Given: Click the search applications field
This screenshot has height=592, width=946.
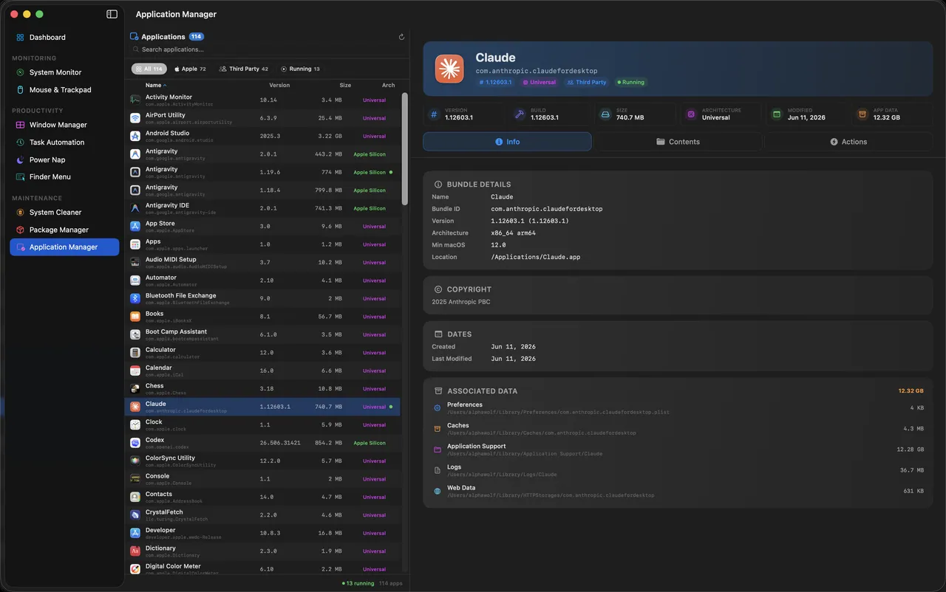Looking at the screenshot, I should point(266,49).
